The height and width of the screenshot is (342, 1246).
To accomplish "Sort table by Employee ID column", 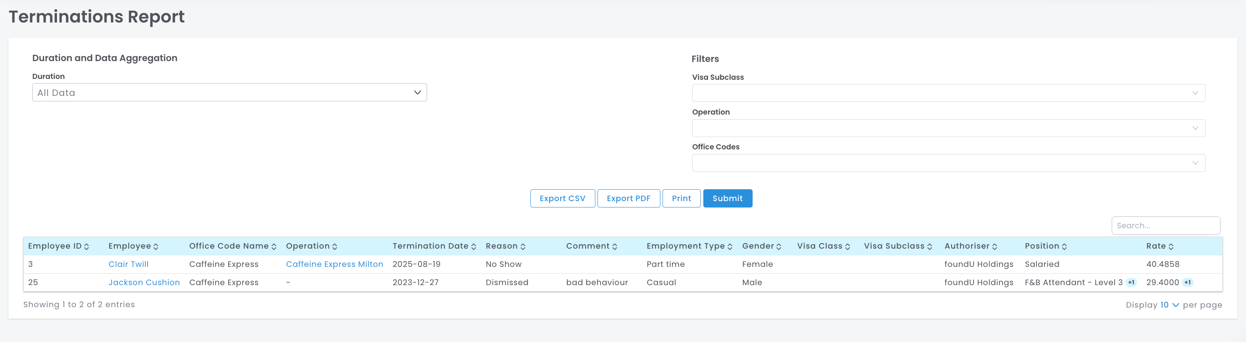I will point(87,247).
